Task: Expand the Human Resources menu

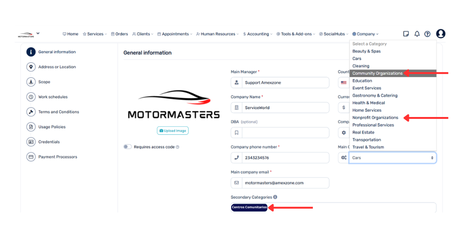Action: pyautogui.click(x=218, y=34)
